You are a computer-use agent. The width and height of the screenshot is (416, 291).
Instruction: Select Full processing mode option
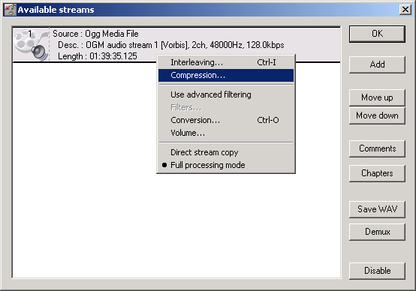point(226,165)
